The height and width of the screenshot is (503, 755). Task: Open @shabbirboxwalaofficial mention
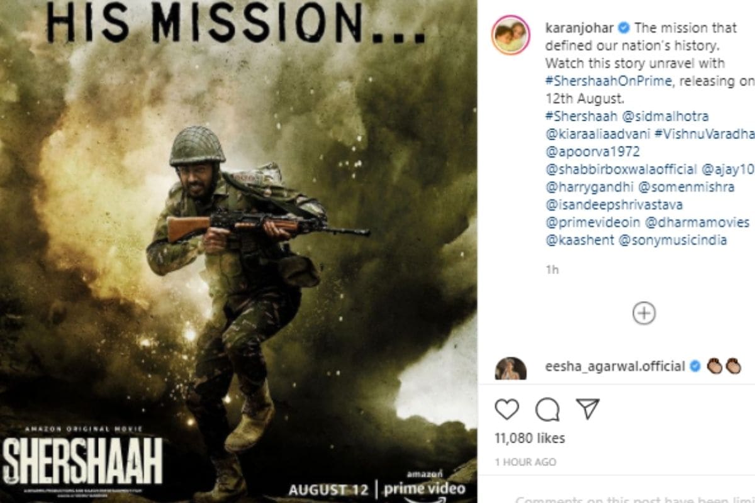pos(621,169)
